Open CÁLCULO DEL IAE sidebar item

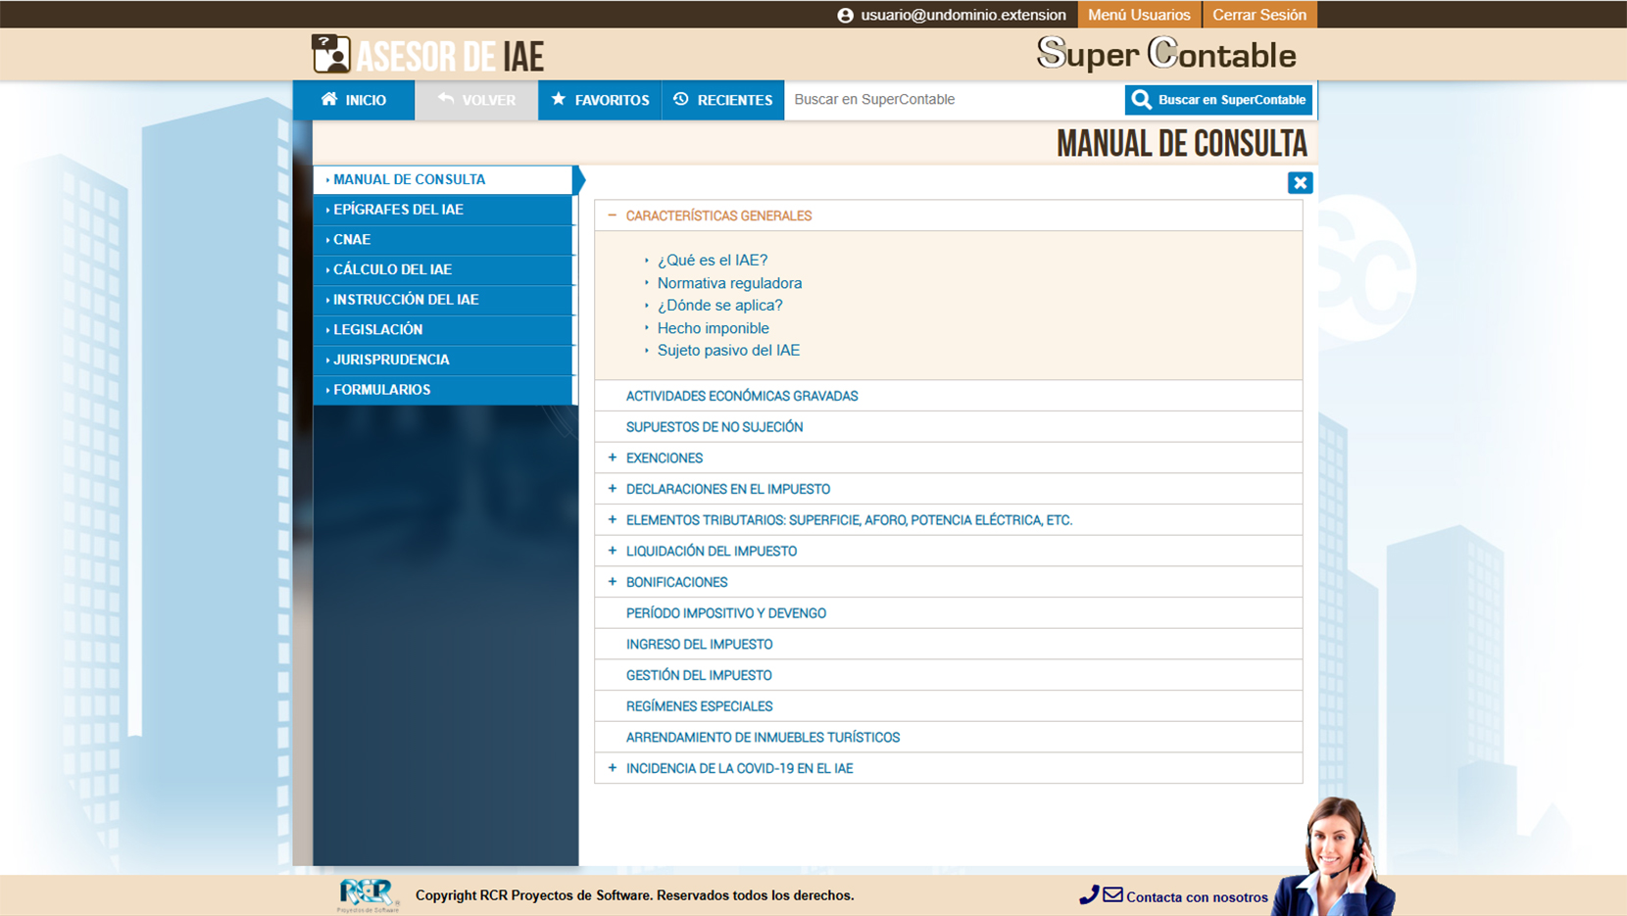(443, 269)
